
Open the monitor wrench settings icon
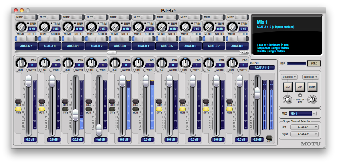[x=300, y=95]
